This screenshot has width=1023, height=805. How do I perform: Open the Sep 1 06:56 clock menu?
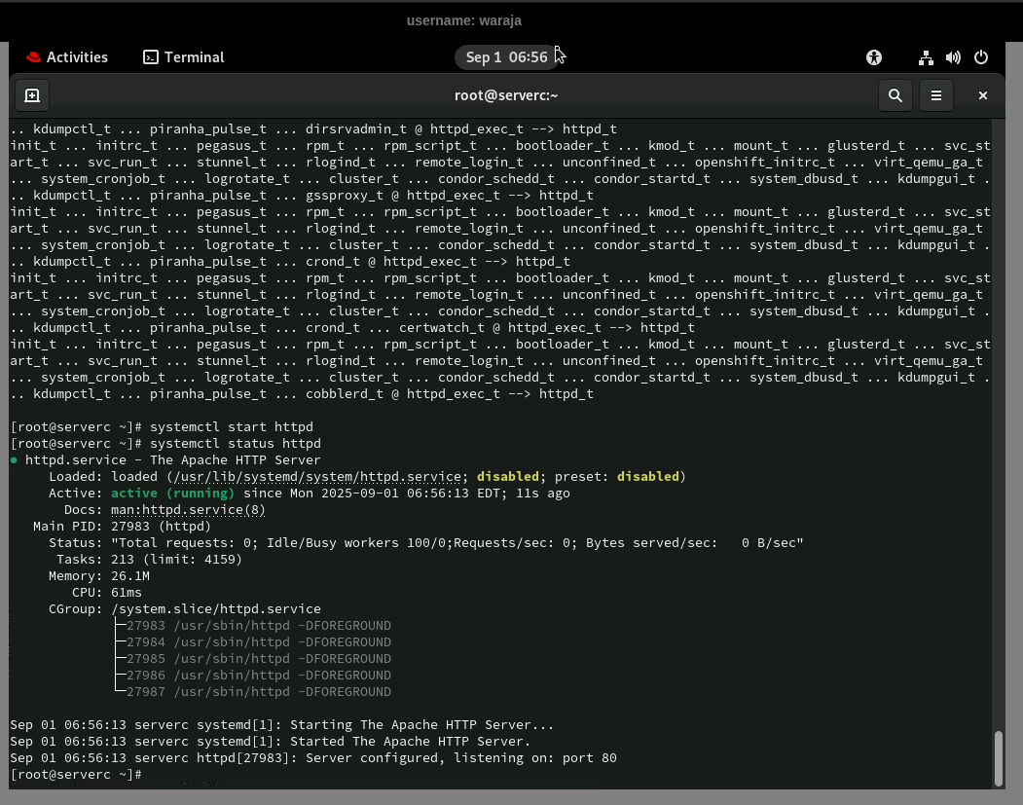click(x=506, y=57)
